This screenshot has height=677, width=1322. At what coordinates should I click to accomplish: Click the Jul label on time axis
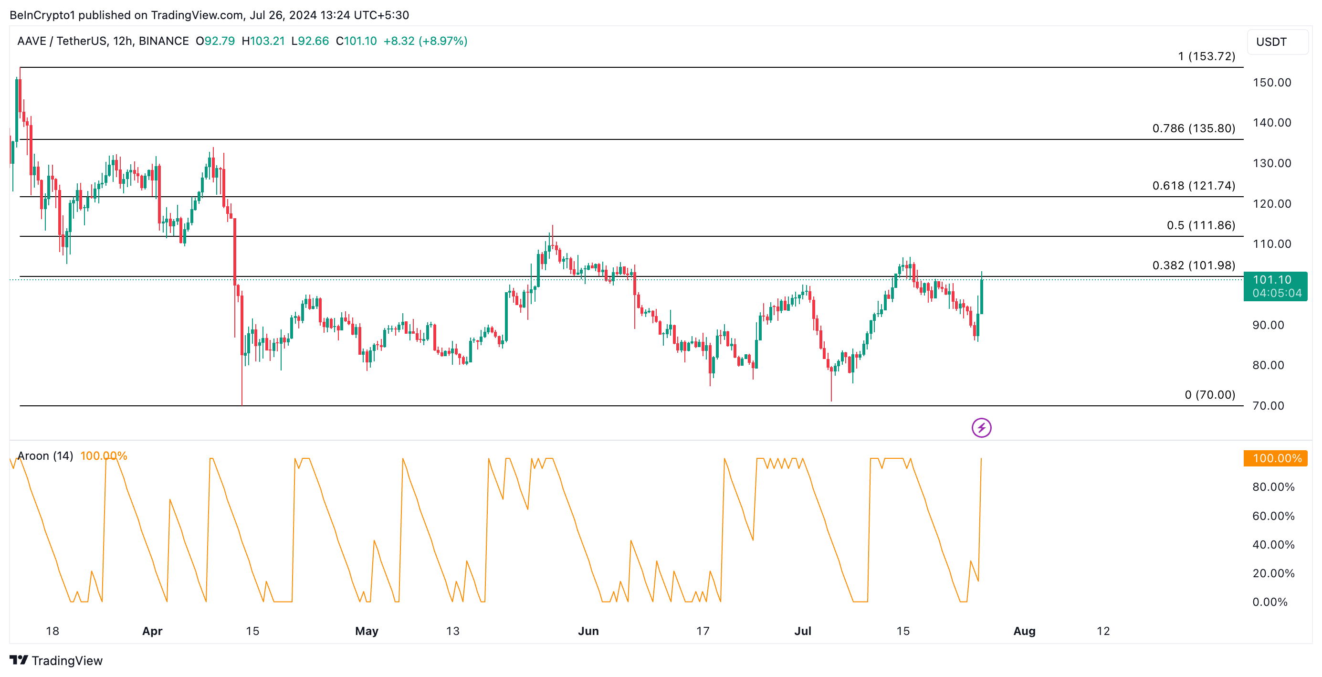pos(803,631)
